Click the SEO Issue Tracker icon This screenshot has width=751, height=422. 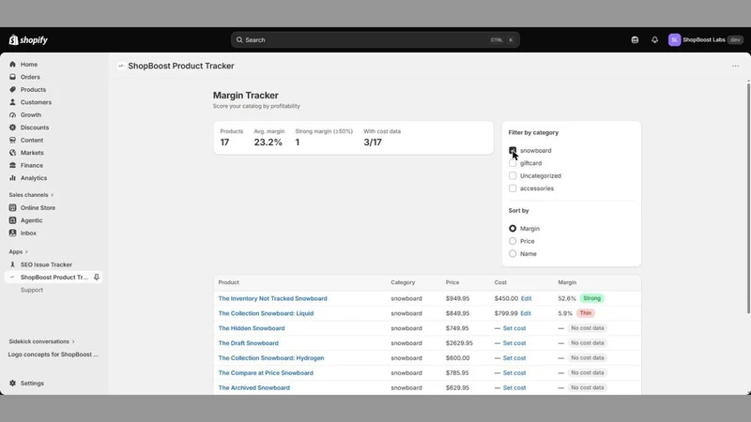[x=12, y=264]
